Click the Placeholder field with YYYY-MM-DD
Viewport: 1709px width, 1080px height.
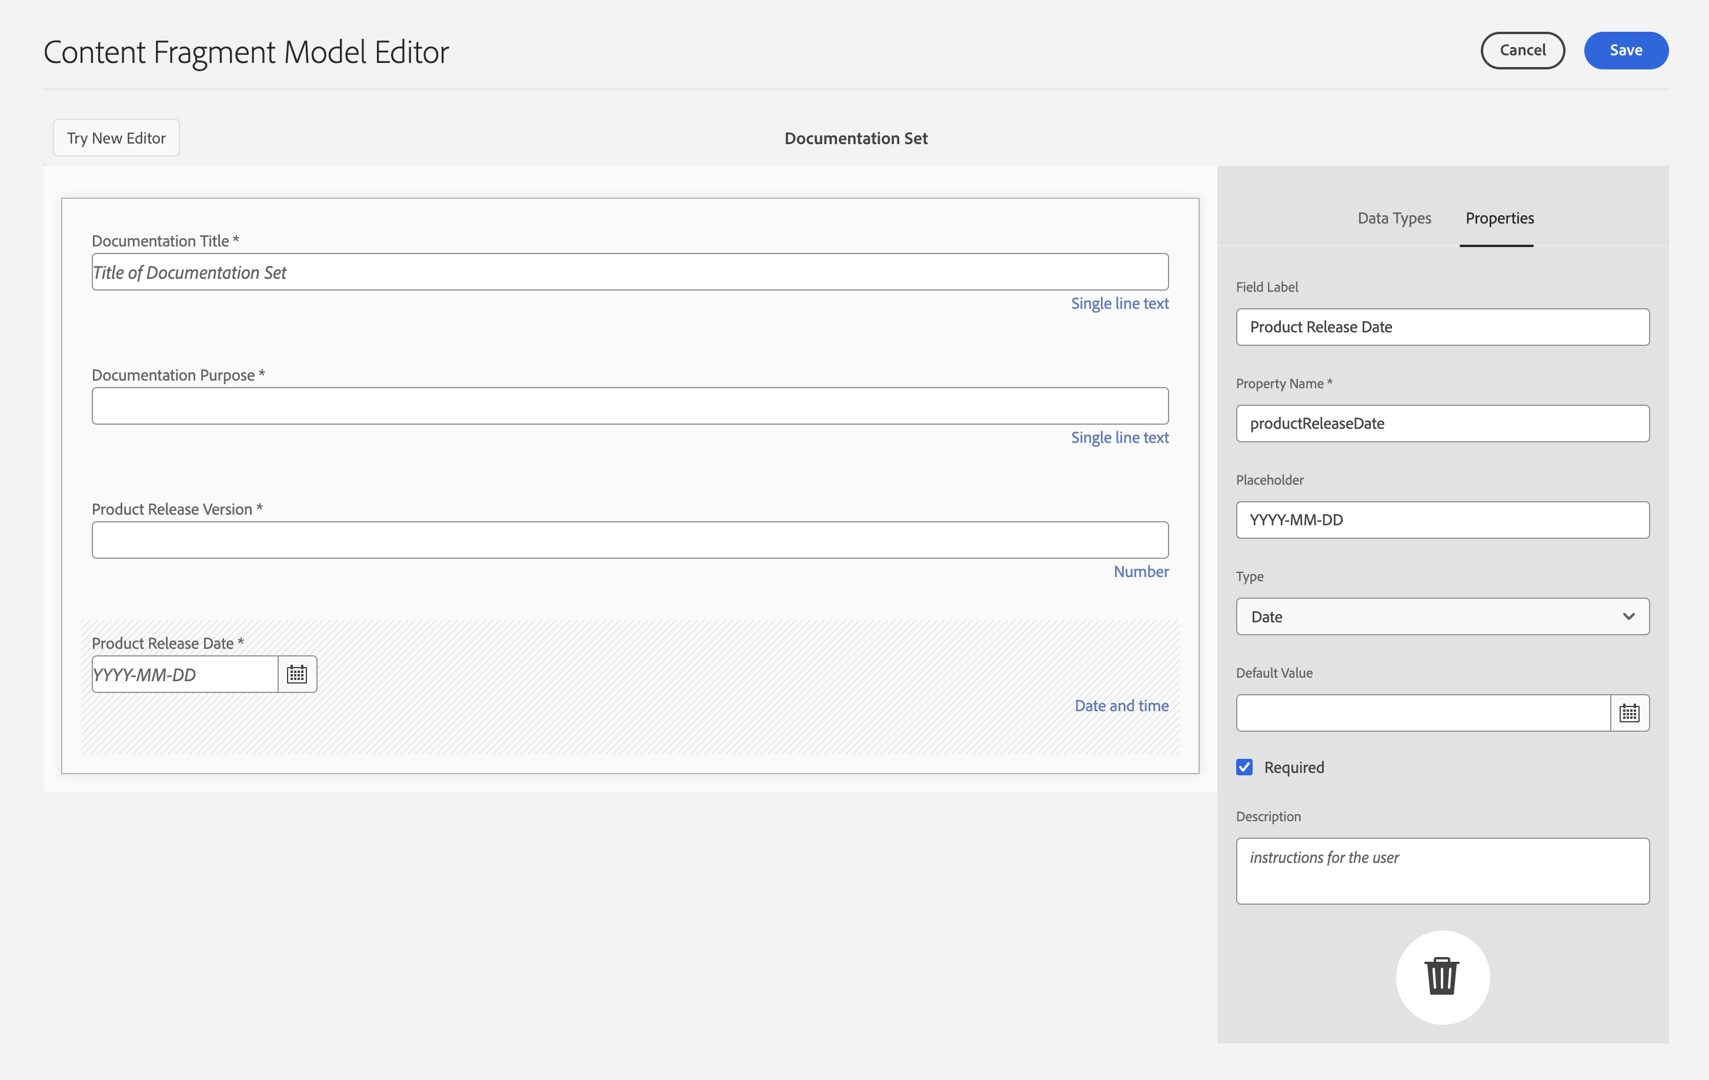(1441, 520)
